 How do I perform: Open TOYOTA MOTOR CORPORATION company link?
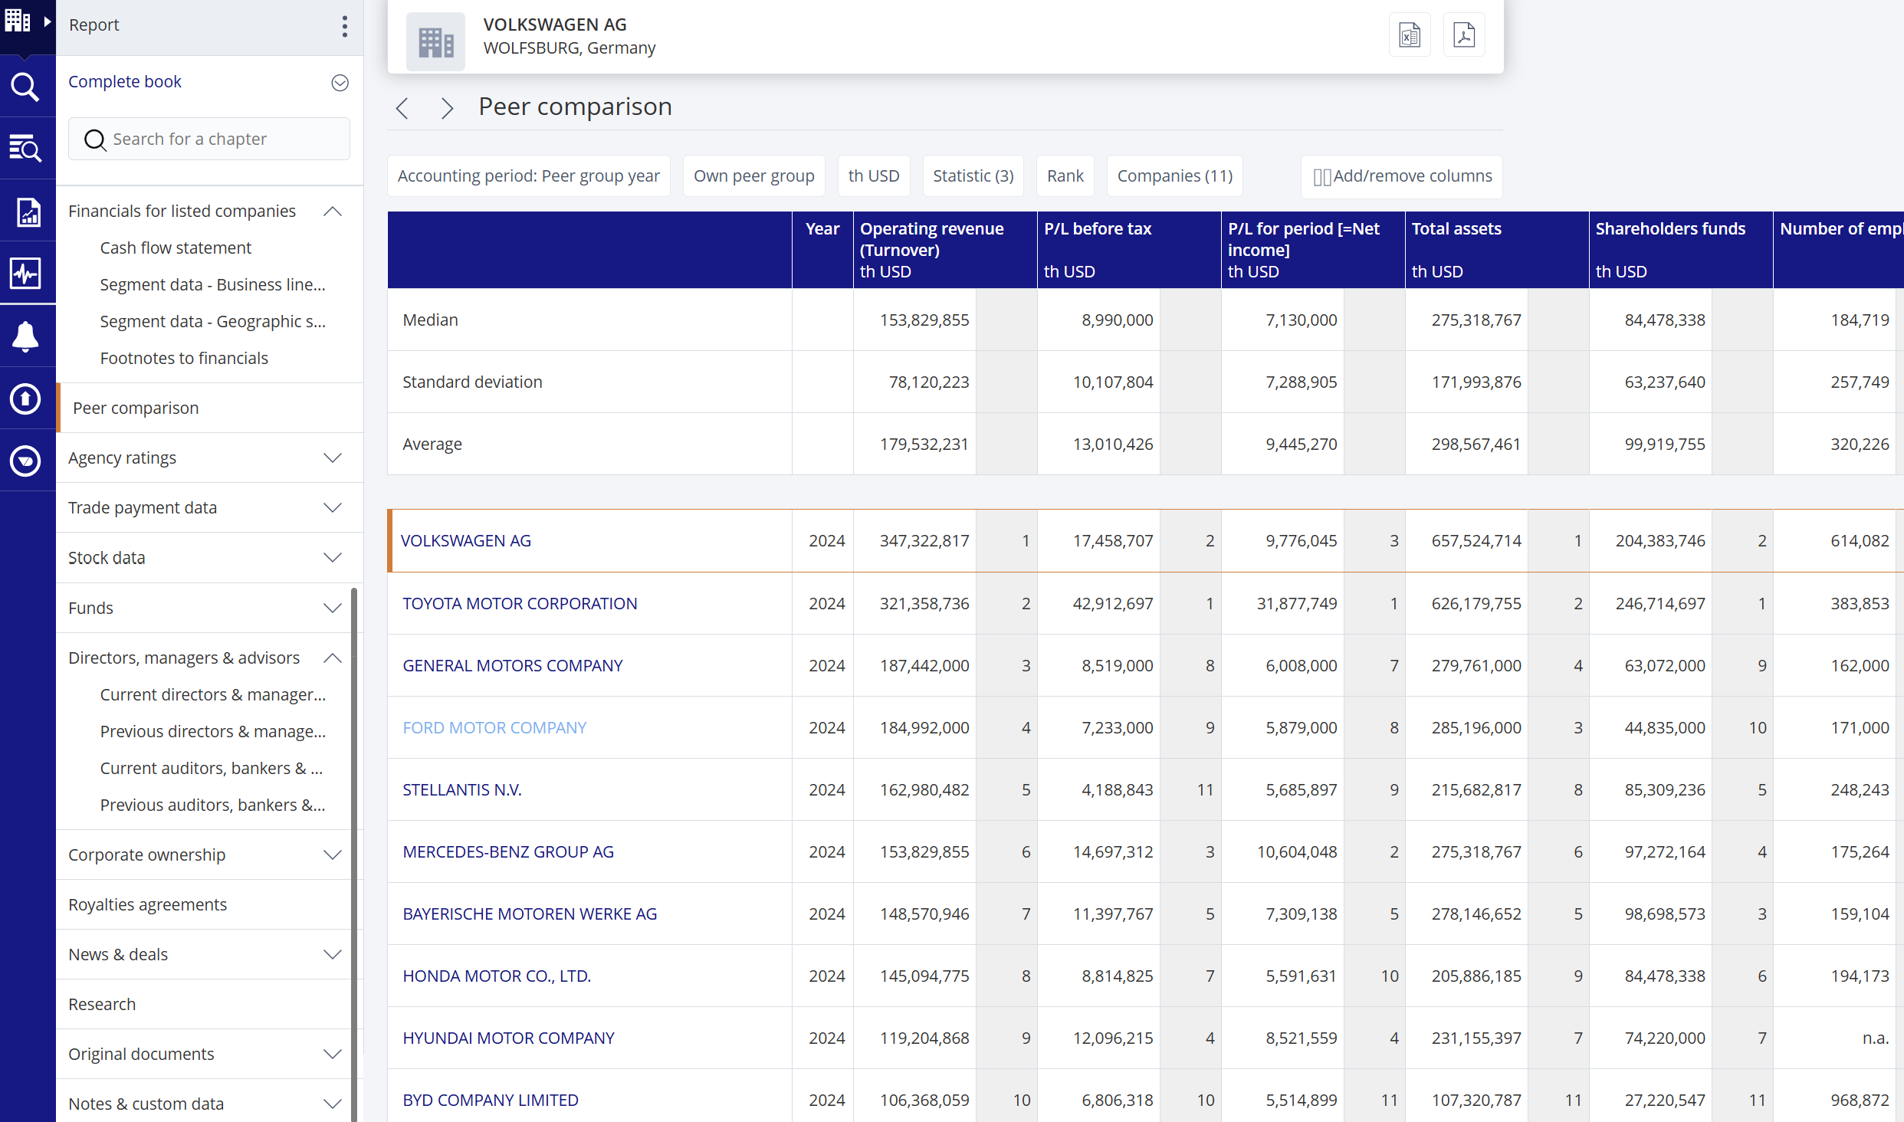pyautogui.click(x=520, y=604)
